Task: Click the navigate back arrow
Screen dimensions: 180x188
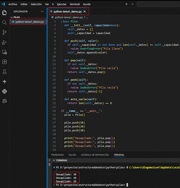Action: click(127, 4)
